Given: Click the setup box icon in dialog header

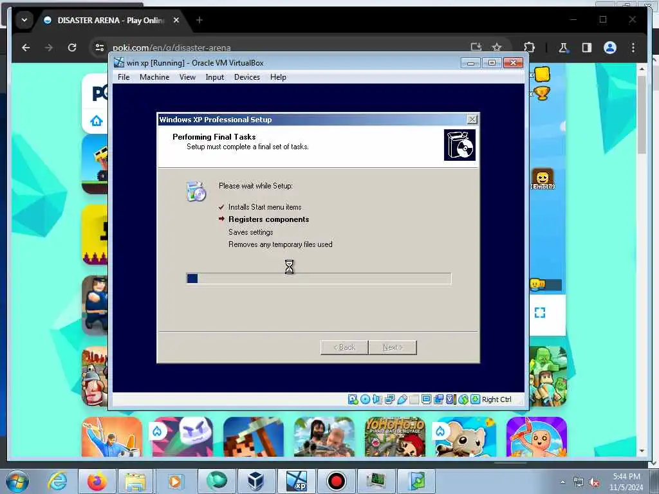Looking at the screenshot, I should 459,145.
